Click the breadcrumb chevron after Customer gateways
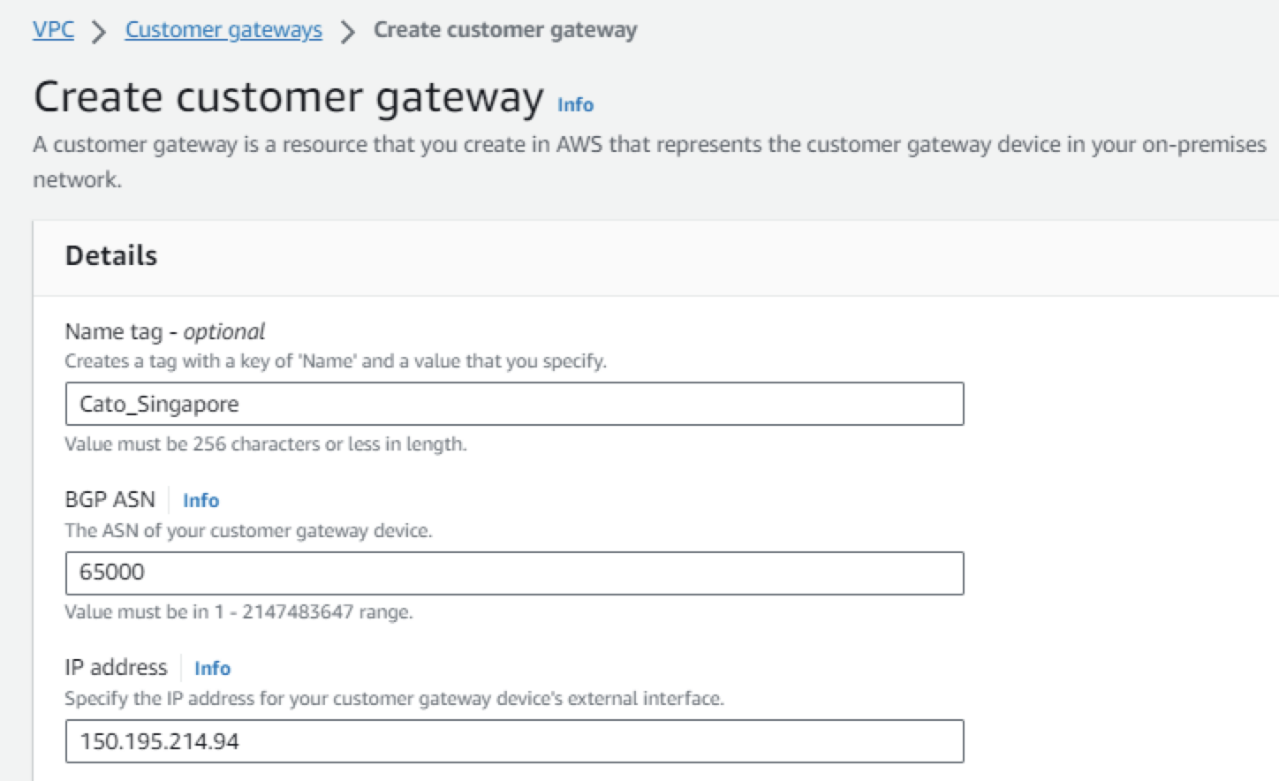 [x=348, y=32]
